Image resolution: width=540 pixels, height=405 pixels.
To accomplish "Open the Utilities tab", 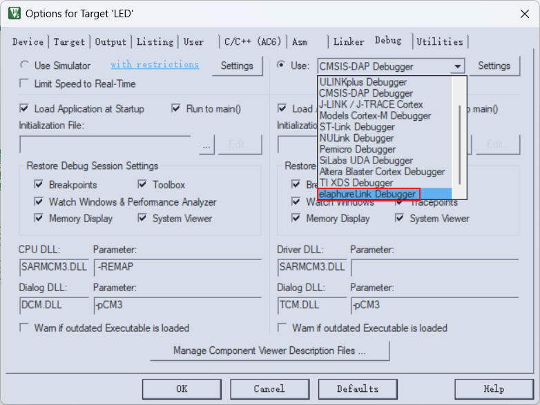I will click(x=440, y=42).
